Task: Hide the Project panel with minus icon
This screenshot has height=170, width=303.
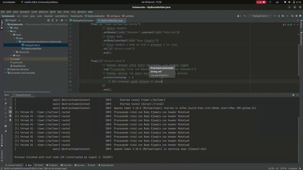Action: click(66, 20)
